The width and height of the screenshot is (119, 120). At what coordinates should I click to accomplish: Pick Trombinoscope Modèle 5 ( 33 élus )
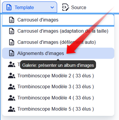coord(58,109)
